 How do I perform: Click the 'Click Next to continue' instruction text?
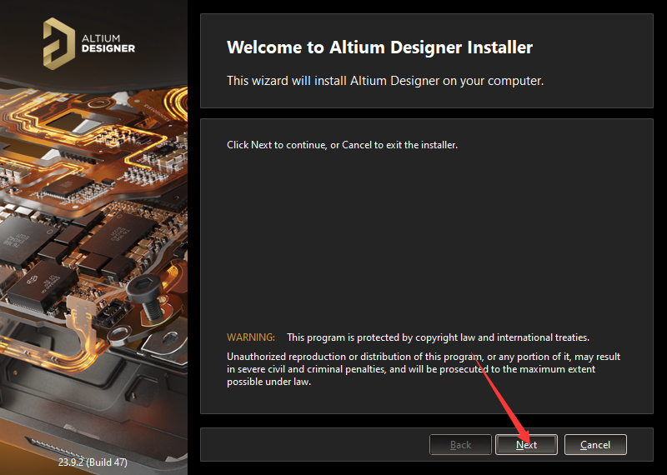342,145
